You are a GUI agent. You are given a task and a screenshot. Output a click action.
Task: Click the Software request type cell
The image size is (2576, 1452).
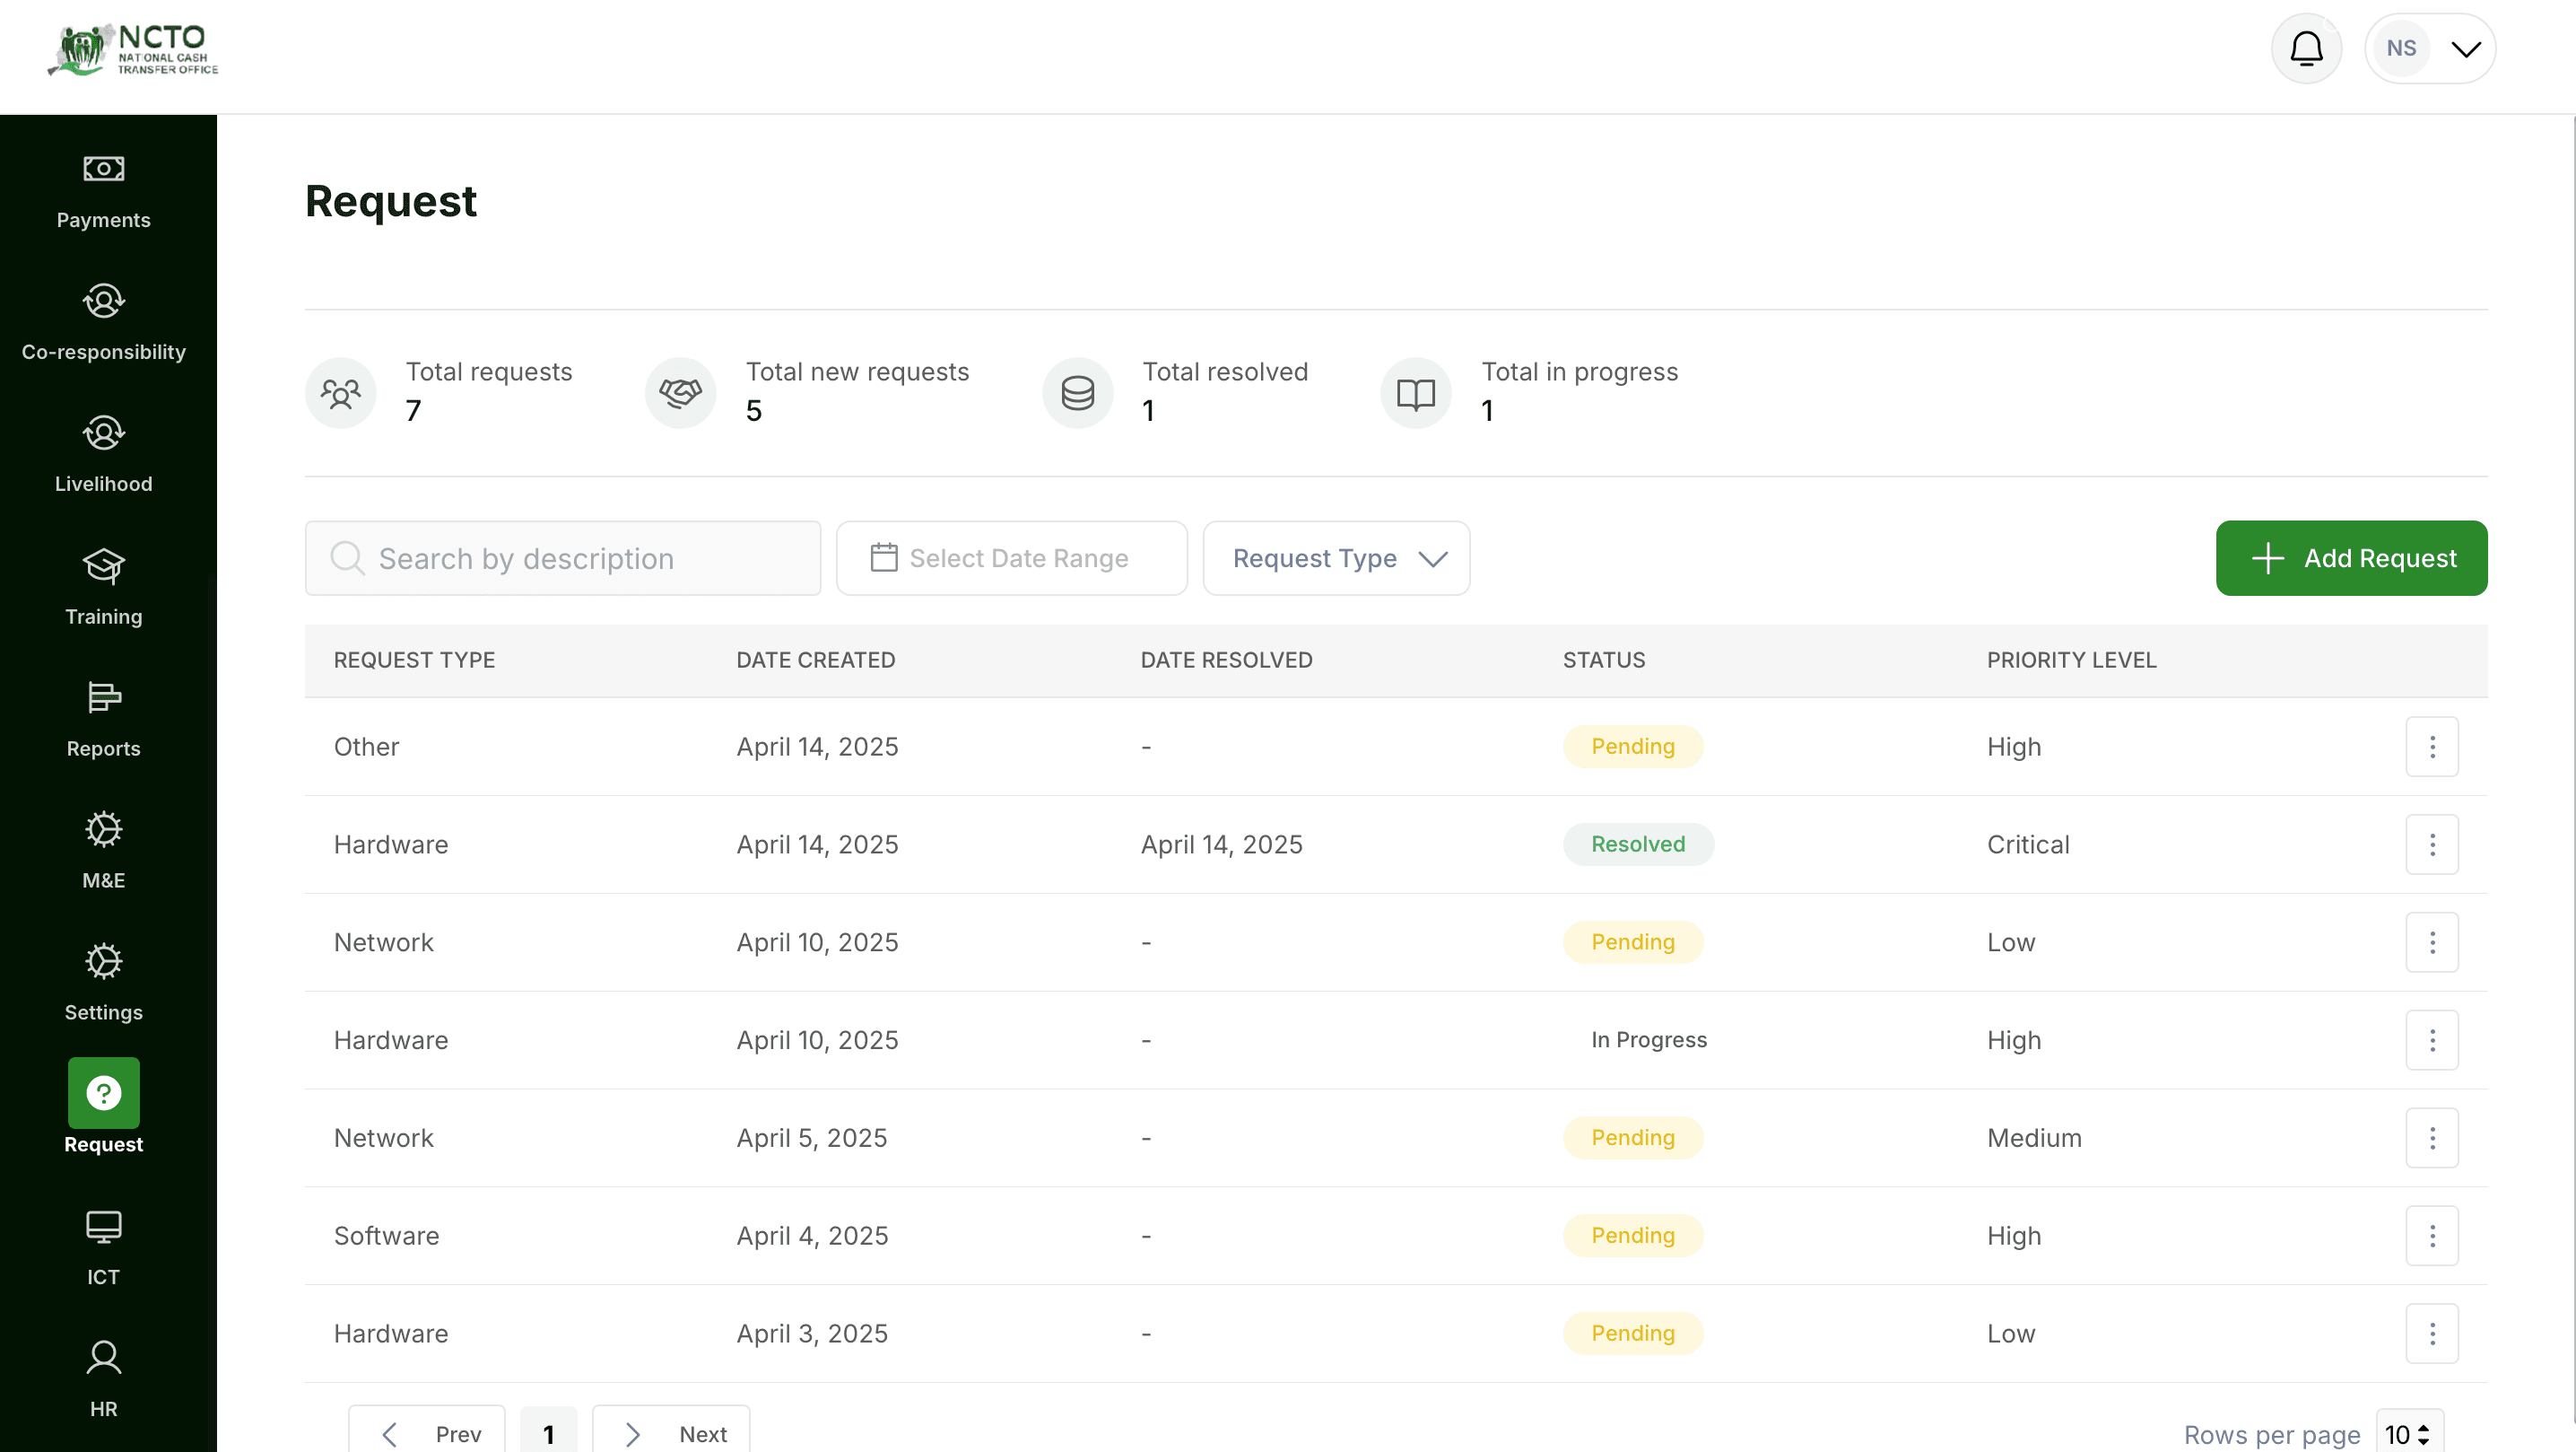(386, 1236)
